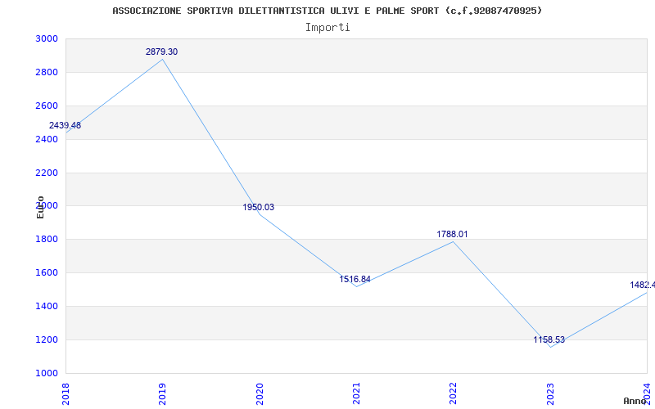Click the 1400 y-axis tick label
Viewport: 655px width, 409px height.
(x=47, y=306)
